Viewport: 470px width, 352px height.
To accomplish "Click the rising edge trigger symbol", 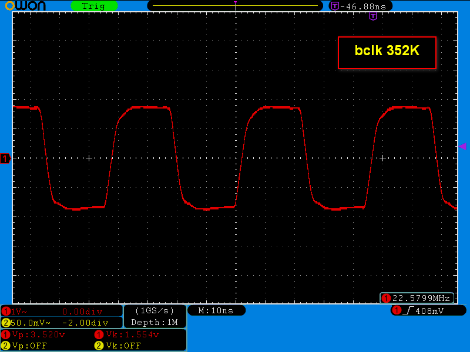I will coord(408,311).
